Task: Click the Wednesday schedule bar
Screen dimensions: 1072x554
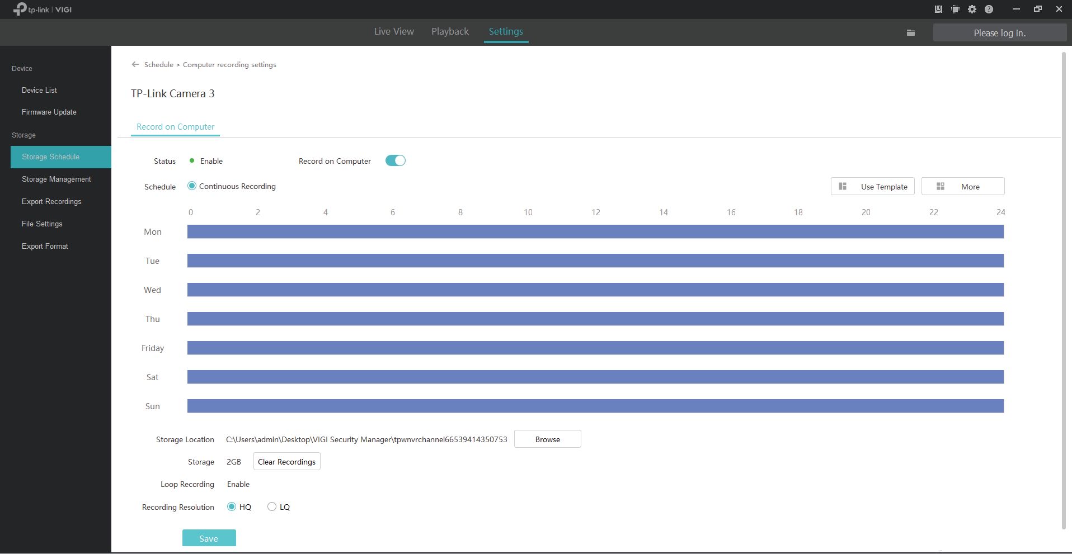Action: 595,290
